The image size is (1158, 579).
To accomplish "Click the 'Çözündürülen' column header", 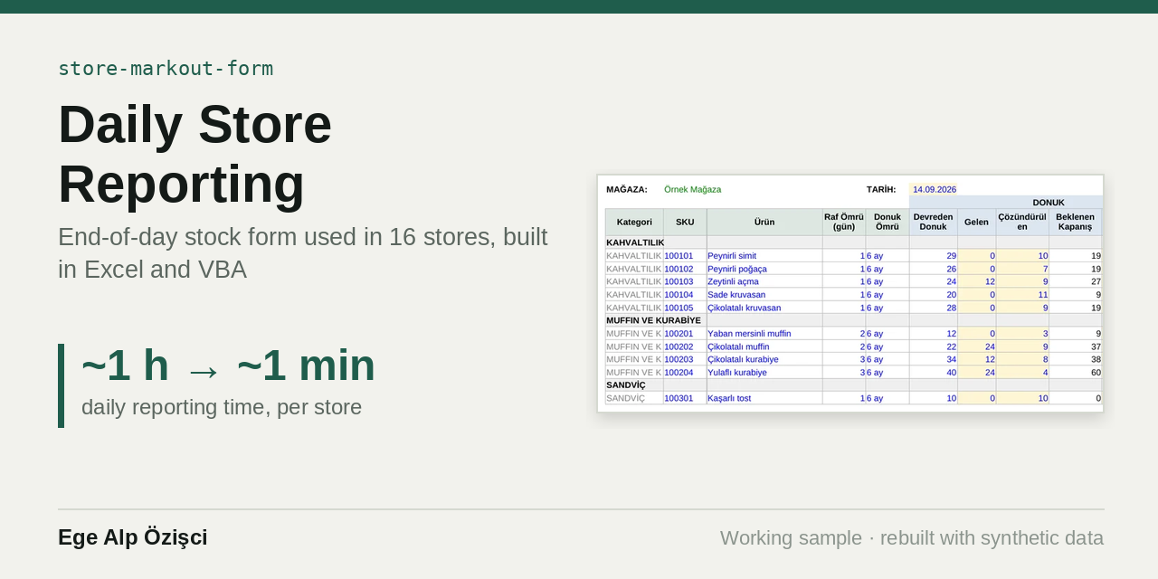I will 1022,223.
